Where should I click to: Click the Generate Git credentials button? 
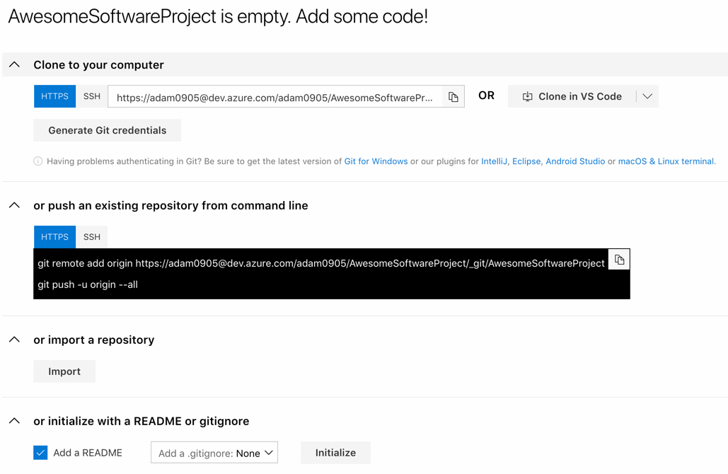coord(107,130)
